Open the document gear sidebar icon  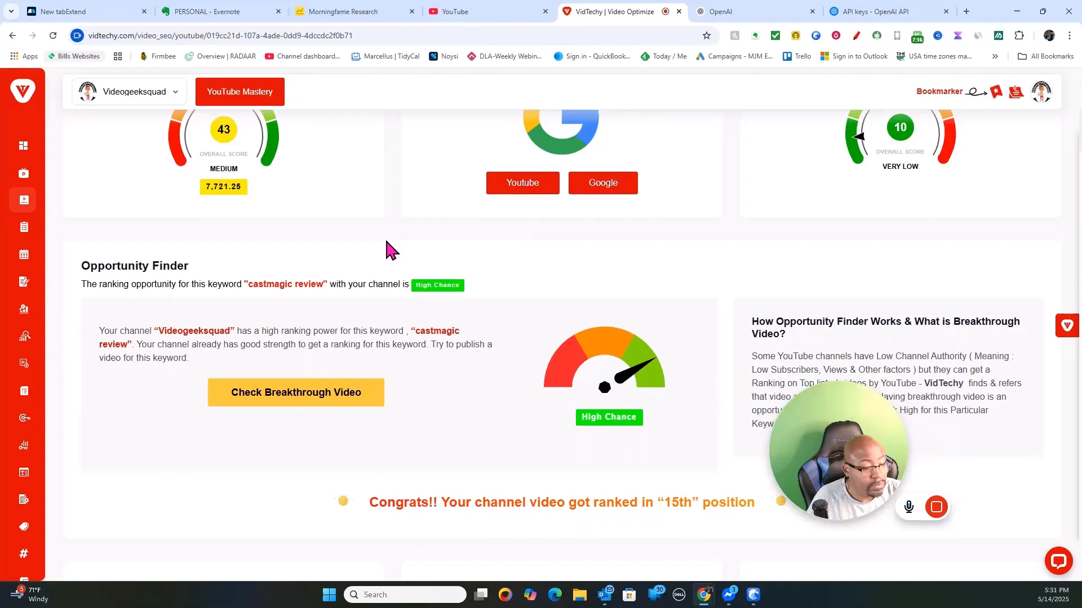tap(24, 499)
